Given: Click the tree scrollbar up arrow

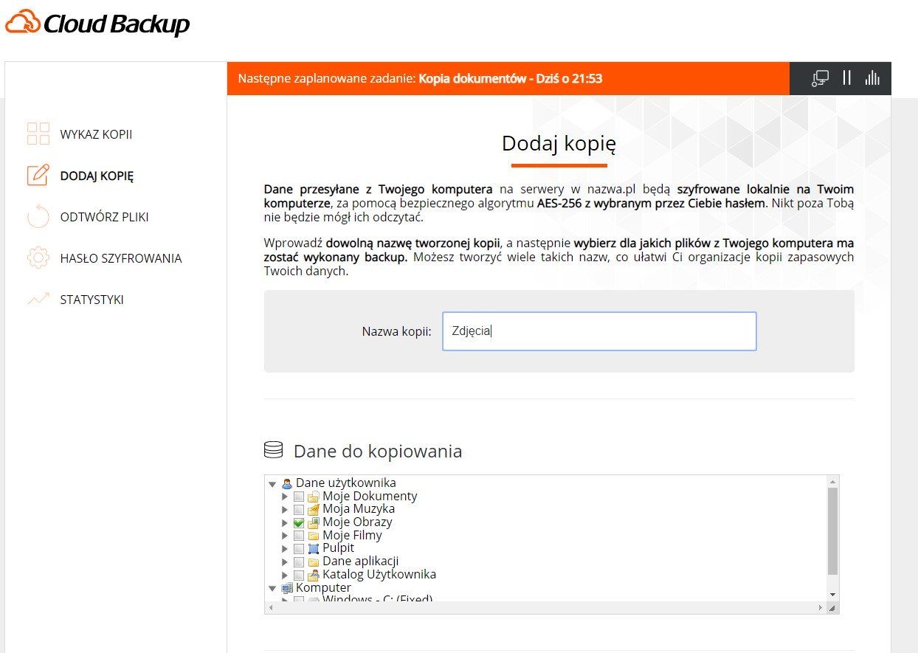Looking at the screenshot, I should coord(832,481).
